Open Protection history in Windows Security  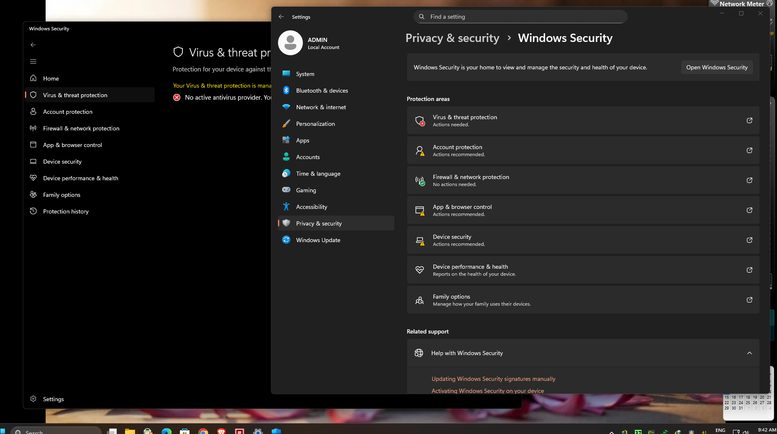click(90, 211)
